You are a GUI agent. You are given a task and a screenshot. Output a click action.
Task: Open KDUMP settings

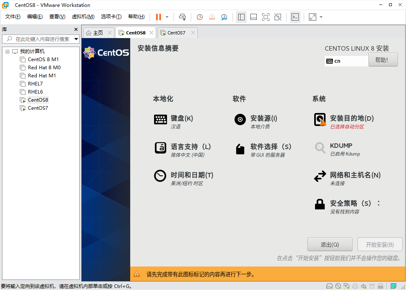click(x=337, y=149)
